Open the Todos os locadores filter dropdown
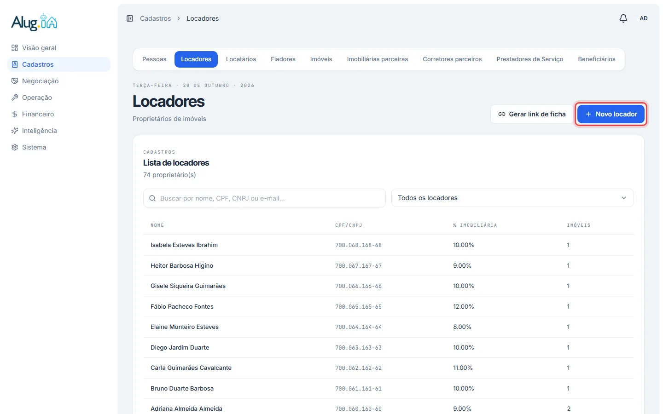Image resolution: width=663 pixels, height=414 pixels. (512, 198)
